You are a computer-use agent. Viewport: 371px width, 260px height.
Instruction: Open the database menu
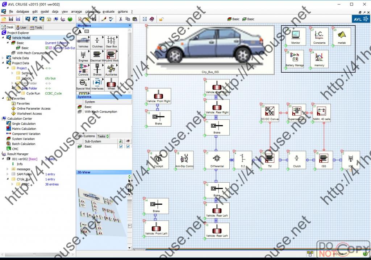click(22, 11)
